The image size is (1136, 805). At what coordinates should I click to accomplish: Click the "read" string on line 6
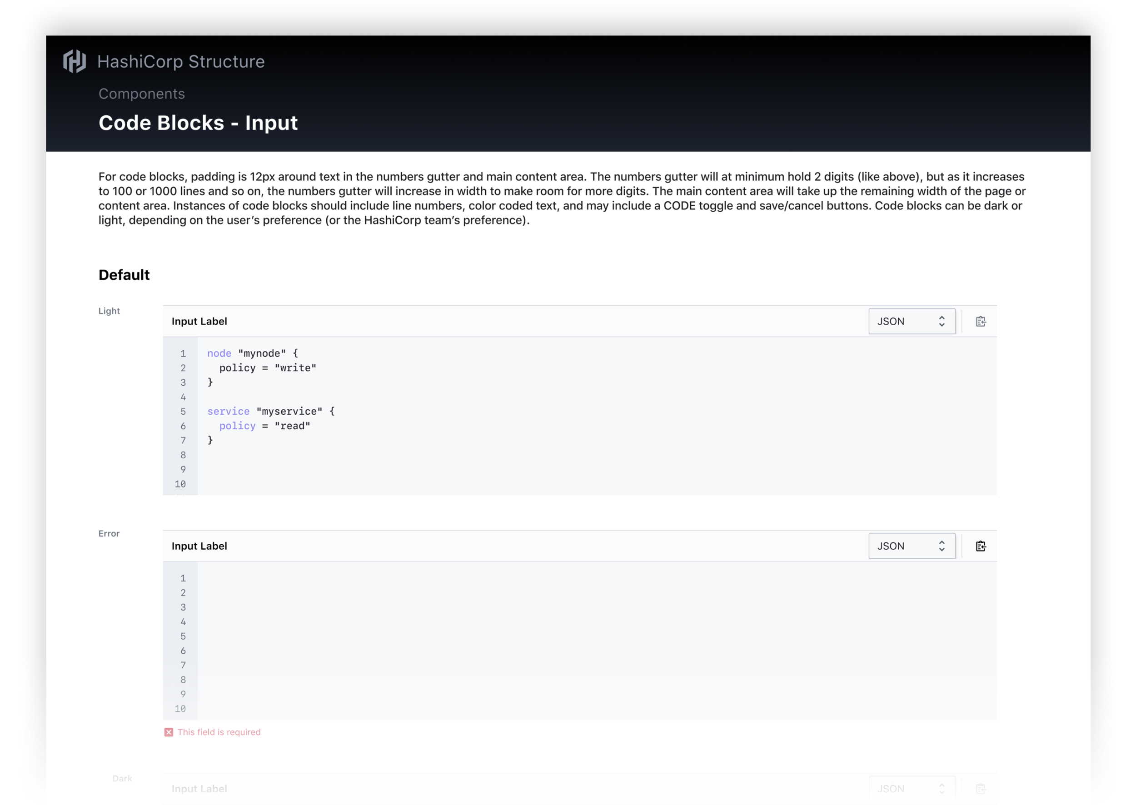292,426
